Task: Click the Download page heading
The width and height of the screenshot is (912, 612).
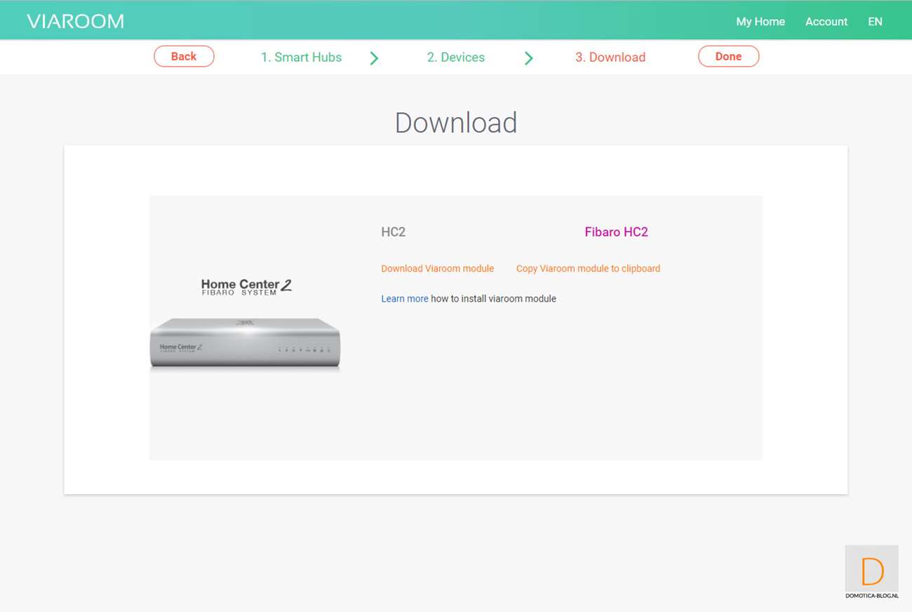Action: coord(456,123)
